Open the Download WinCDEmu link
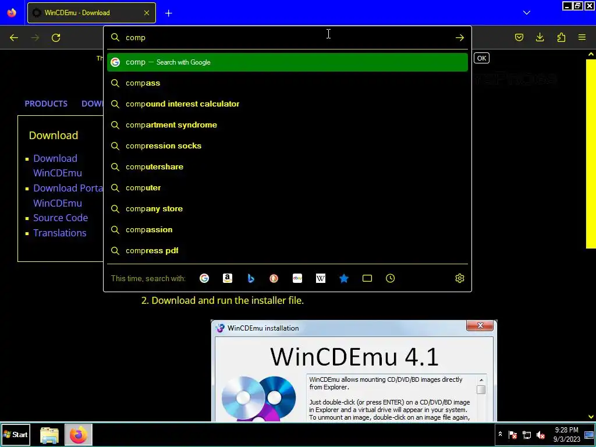Image resolution: width=596 pixels, height=447 pixels. [58, 165]
